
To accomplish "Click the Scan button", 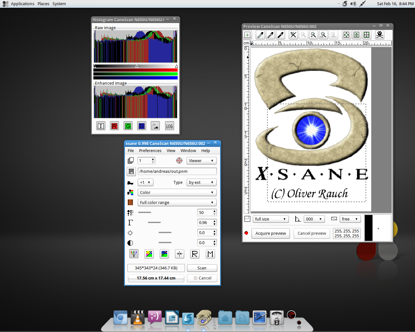I will tap(202, 268).
